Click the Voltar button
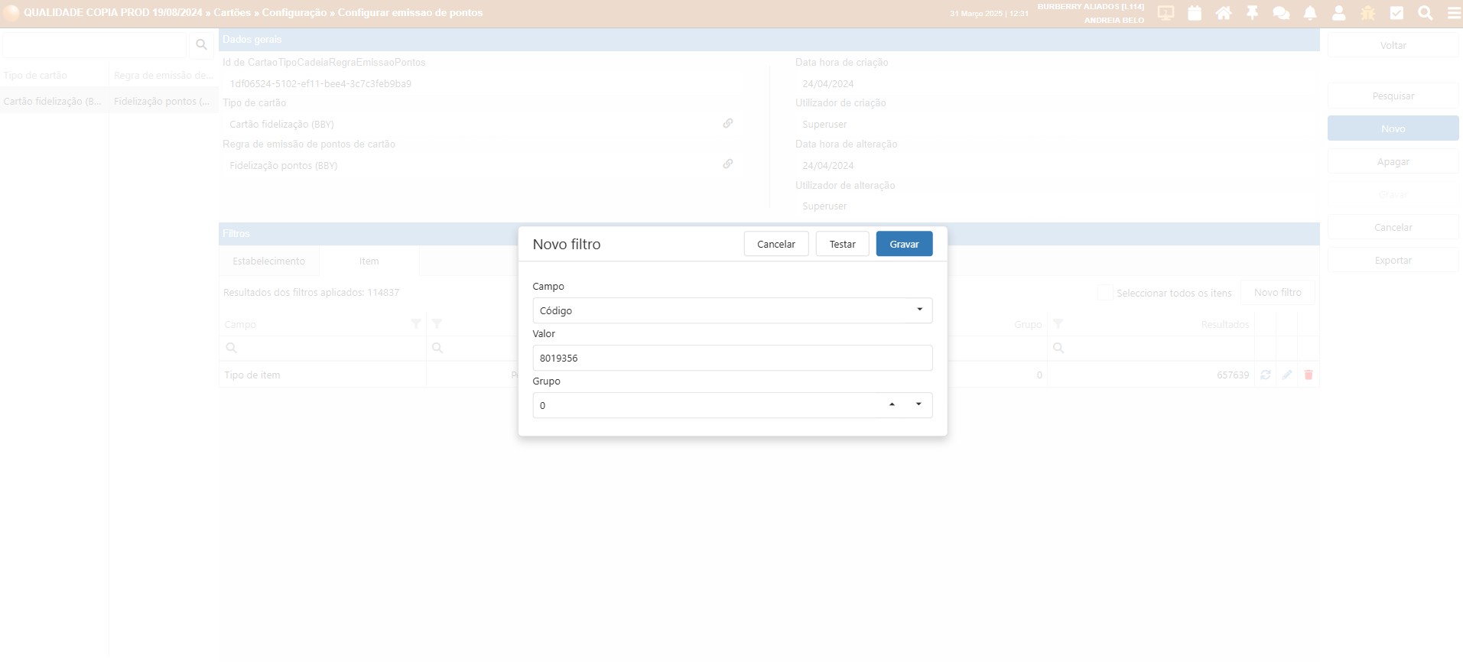Screen dimensions: 1463x662 click(1393, 45)
